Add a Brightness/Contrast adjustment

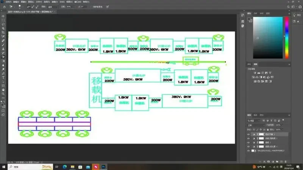(x=255, y=73)
